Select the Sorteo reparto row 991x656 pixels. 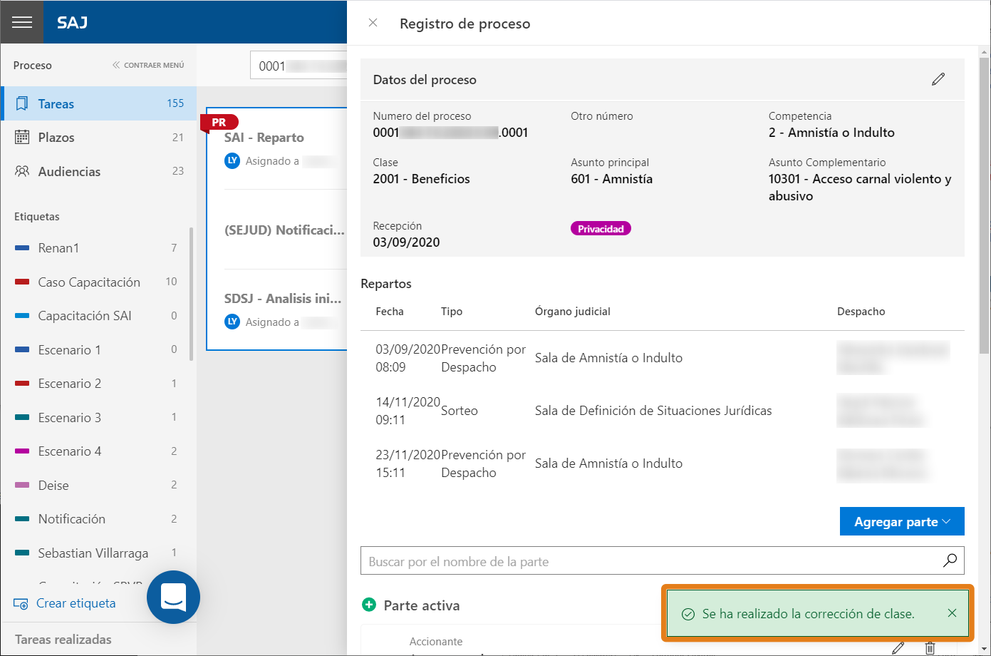pyautogui.click(x=663, y=411)
